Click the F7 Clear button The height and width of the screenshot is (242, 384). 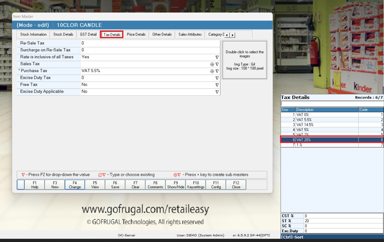pyautogui.click(x=135, y=185)
